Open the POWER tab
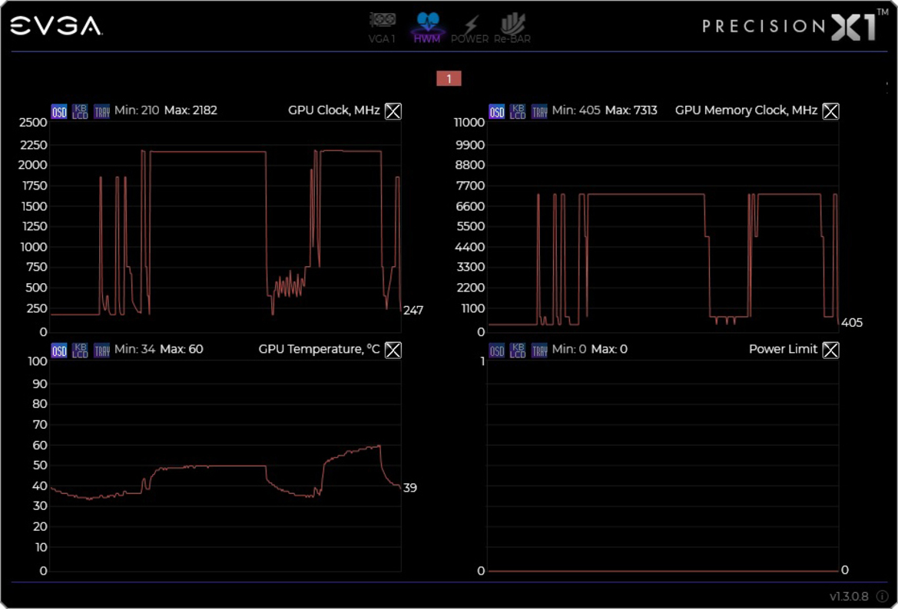Viewport: 898px width, 609px height. [469, 28]
